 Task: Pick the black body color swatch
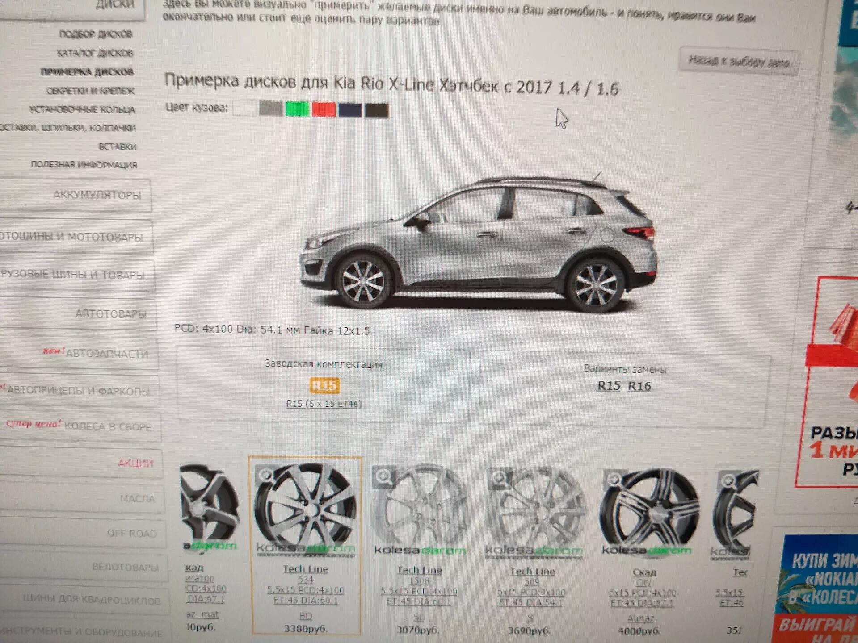click(x=377, y=110)
